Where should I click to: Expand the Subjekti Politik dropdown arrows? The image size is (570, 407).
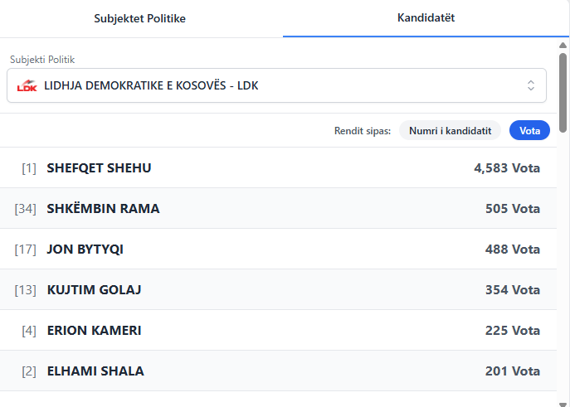(531, 85)
